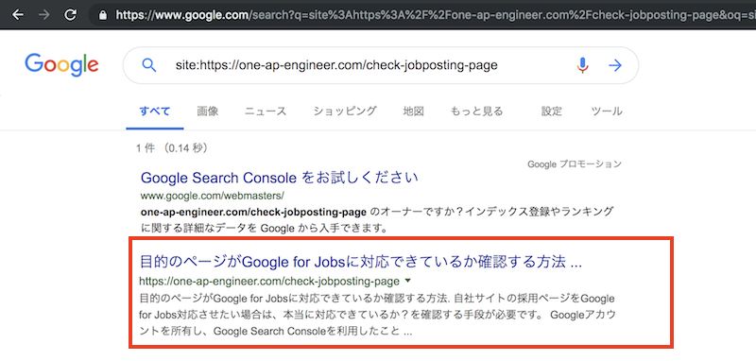Image resolution: width=756 pixels, height=361 pixels.
Task: Click the browser back arrow
Action: click(18, 15)
